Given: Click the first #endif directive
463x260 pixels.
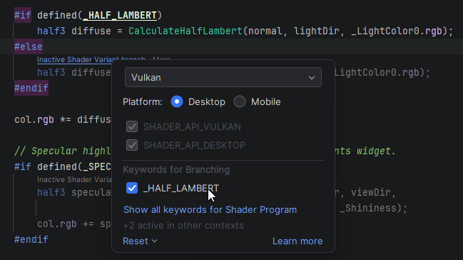Looking at the screenshot, I should click(31, 88).
